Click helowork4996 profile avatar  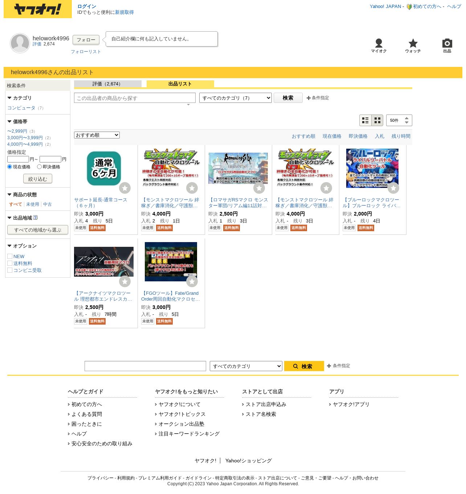click(20, 43)
